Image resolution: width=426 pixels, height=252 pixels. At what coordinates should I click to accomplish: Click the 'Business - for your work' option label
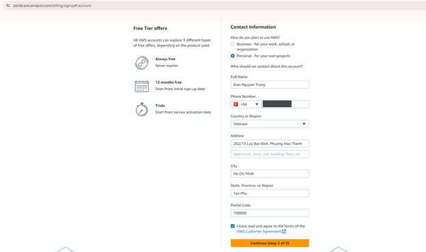click(x=266, y=46)
